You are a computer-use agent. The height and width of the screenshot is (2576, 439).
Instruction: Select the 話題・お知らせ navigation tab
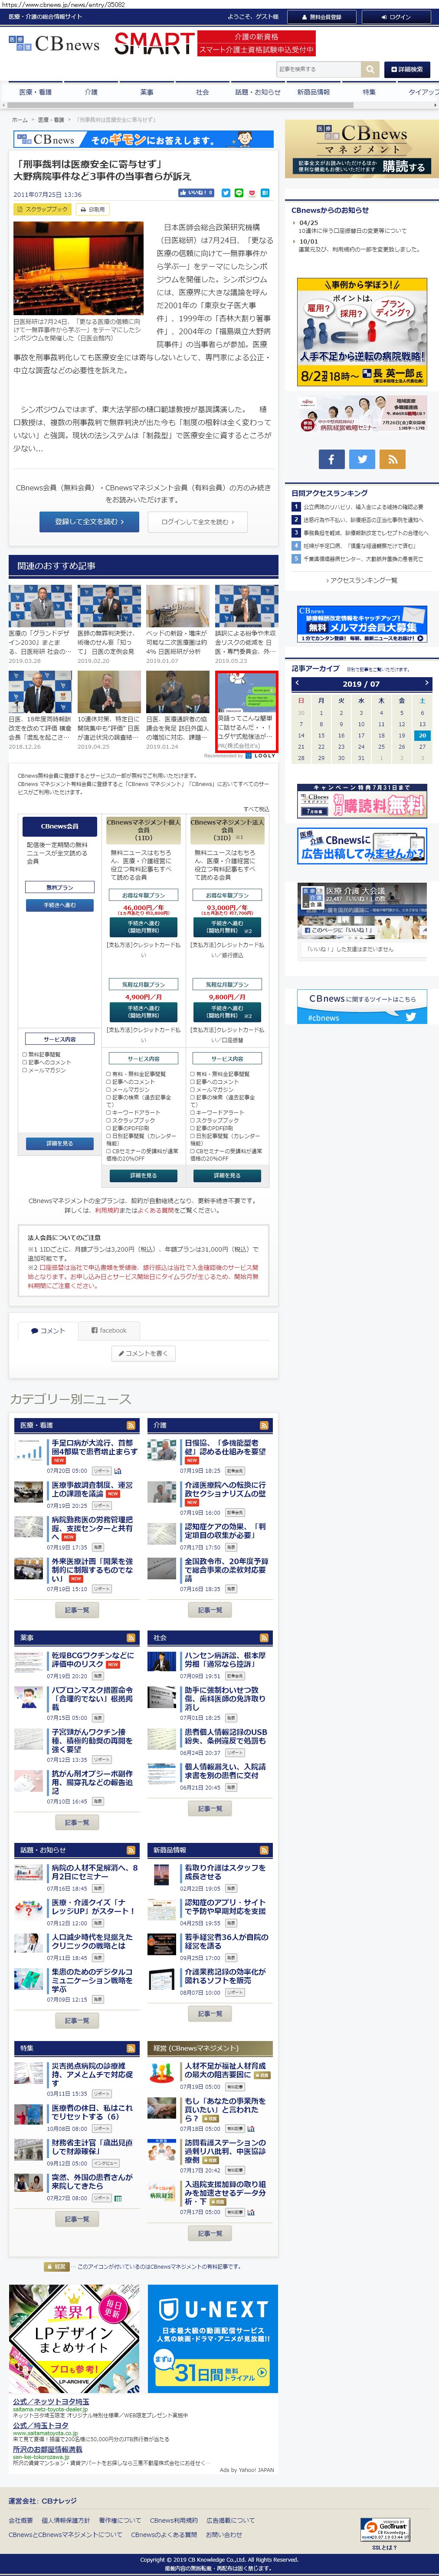coord(258,92)
